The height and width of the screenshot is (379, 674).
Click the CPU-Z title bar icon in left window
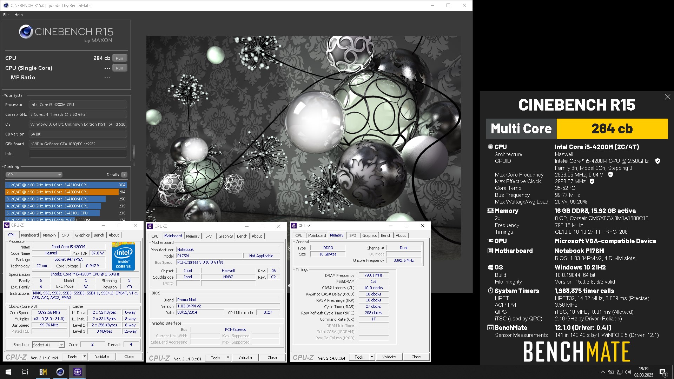coord(7,225)
